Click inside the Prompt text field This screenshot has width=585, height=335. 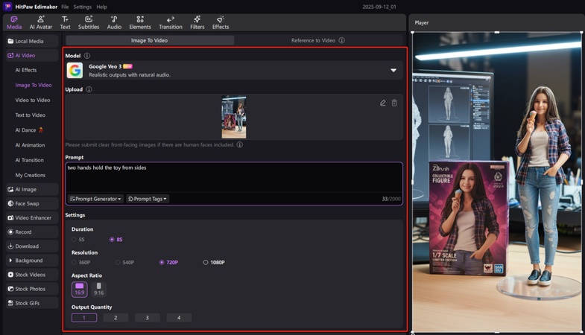(234, 177)
